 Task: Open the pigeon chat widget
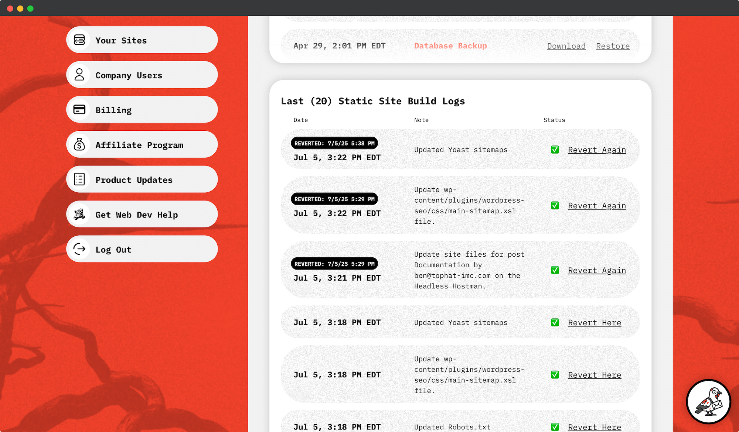[x=708, y=402]
